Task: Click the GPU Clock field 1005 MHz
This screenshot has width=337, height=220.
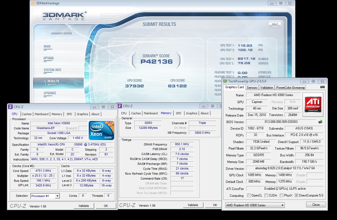Action: click(255, 175)
